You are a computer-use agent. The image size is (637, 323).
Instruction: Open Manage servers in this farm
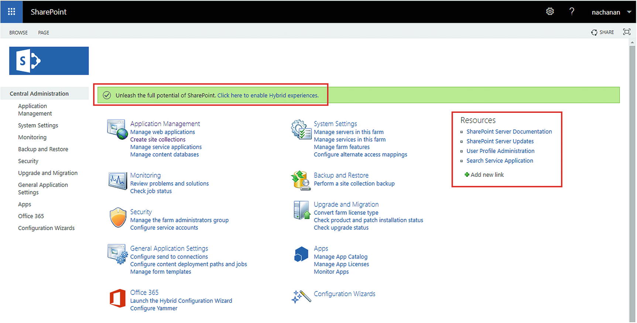pyautogui.click(x=349, y=132)
